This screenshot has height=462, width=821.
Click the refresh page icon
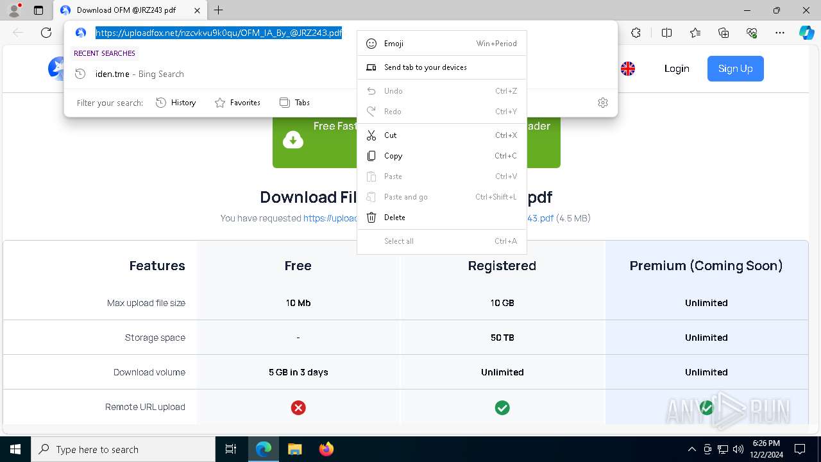46,33
